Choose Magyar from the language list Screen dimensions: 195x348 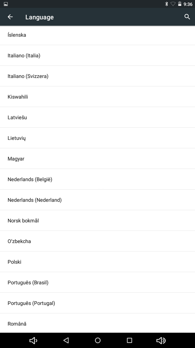(97, 159)
